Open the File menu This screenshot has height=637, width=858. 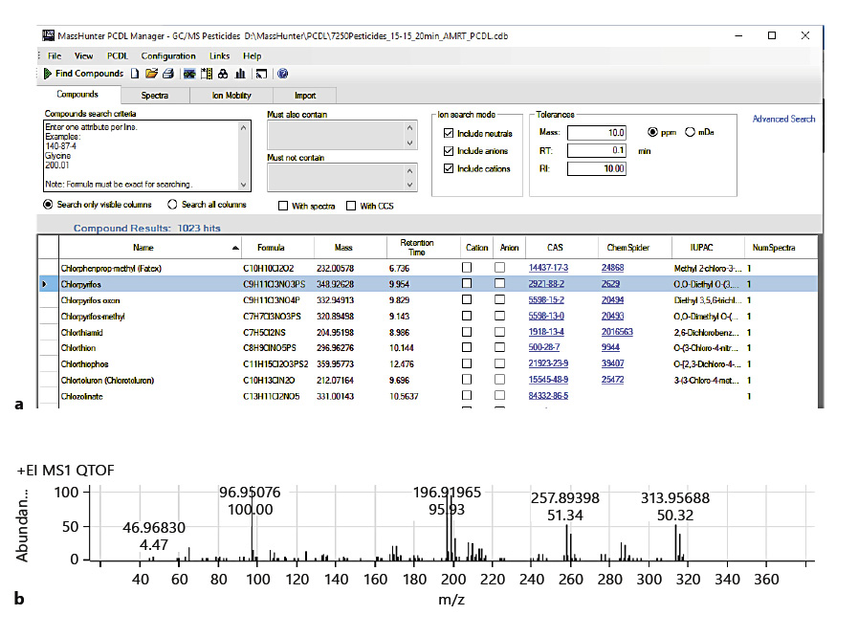(x=55, y=55)
